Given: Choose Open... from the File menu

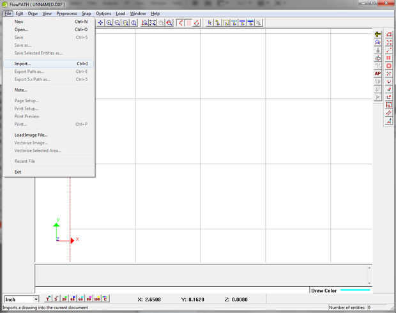Looking at the screenshot, I should (49, 29).
